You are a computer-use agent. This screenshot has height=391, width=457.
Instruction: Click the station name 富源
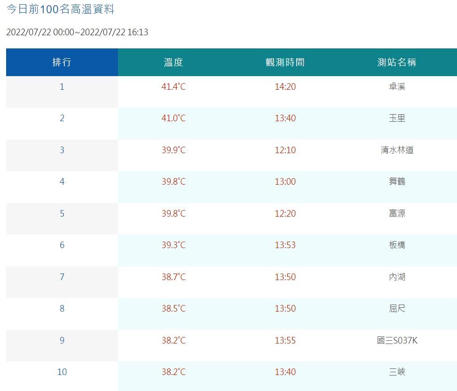pos(397,213)
